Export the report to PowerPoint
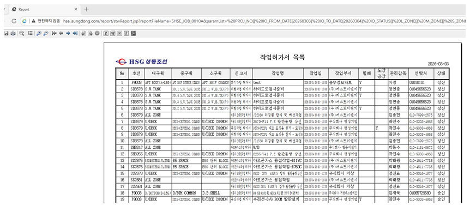470x212 pixels. point(119,33)
